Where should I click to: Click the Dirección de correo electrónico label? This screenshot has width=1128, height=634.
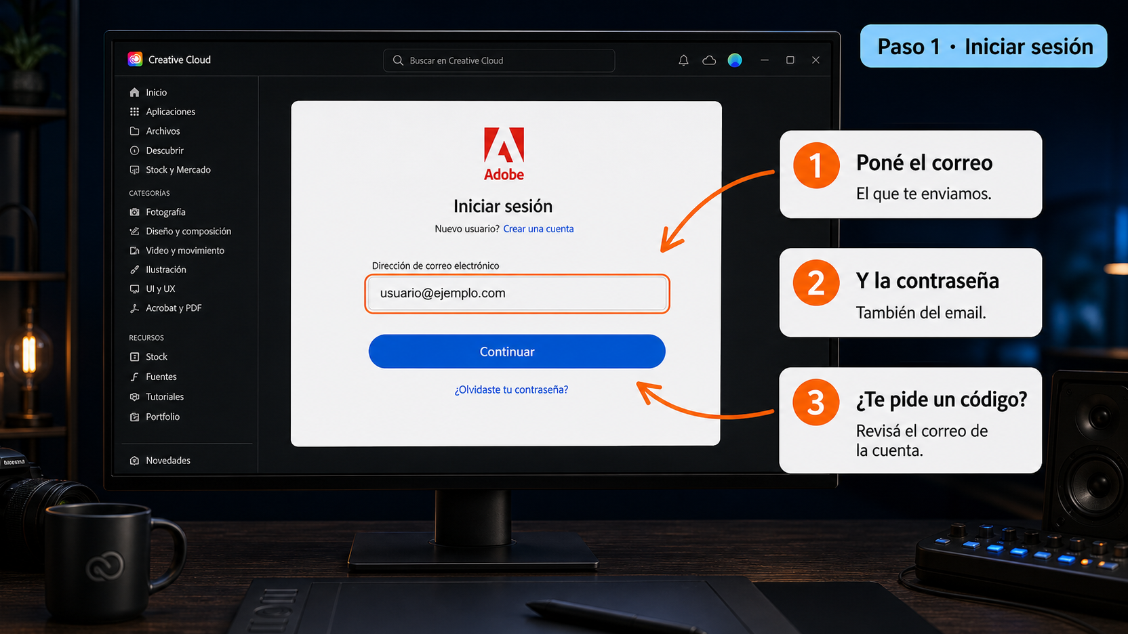pyautogui.click(x=435, y=266)
